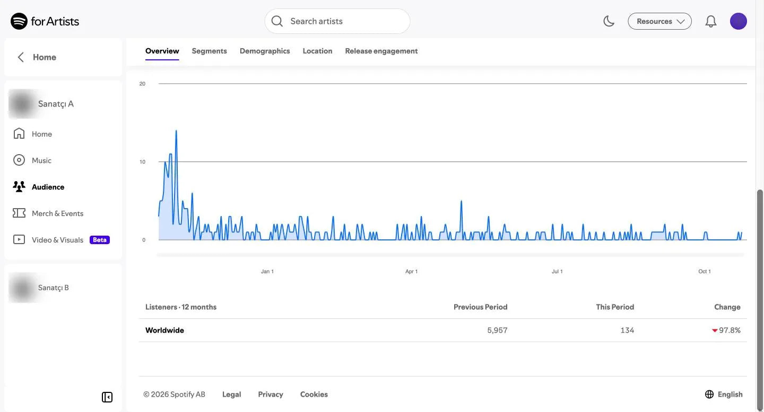
Task: Click the Apr 1 axis label
Action: tap(412, 271)
